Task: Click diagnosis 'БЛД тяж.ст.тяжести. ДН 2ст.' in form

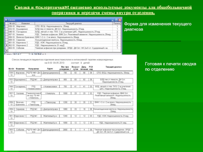Action: click(74, 29)
